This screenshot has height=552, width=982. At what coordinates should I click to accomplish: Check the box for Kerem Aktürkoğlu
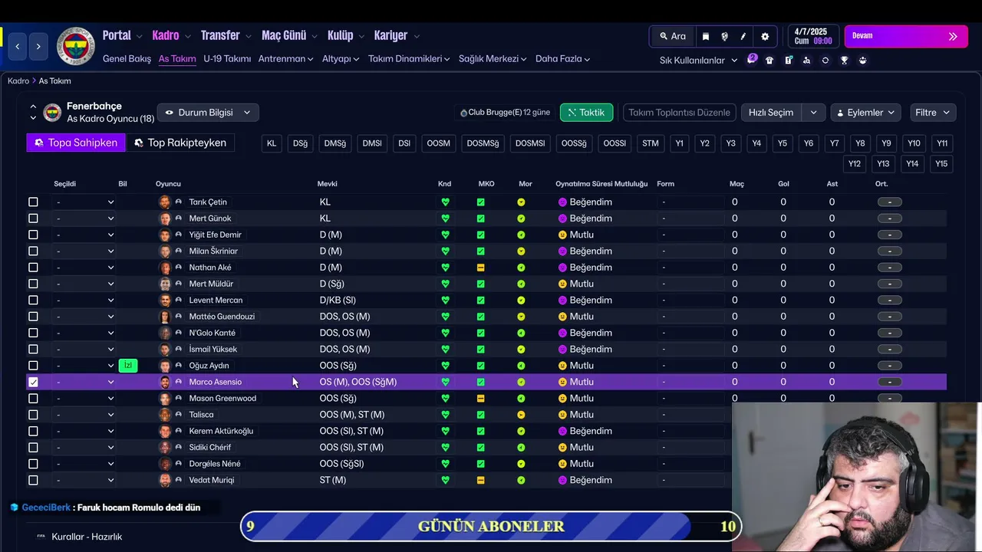pos(33,431)
